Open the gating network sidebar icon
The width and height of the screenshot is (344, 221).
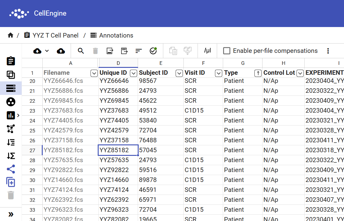coord(11,129)
